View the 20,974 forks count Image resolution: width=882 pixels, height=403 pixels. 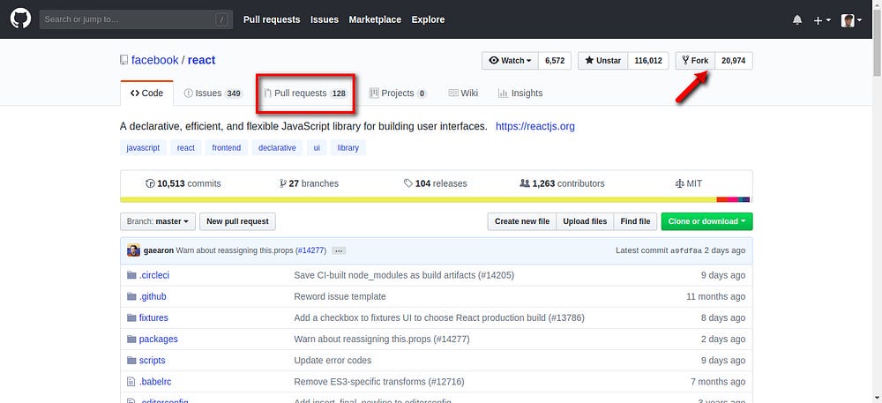click(734, 61)
